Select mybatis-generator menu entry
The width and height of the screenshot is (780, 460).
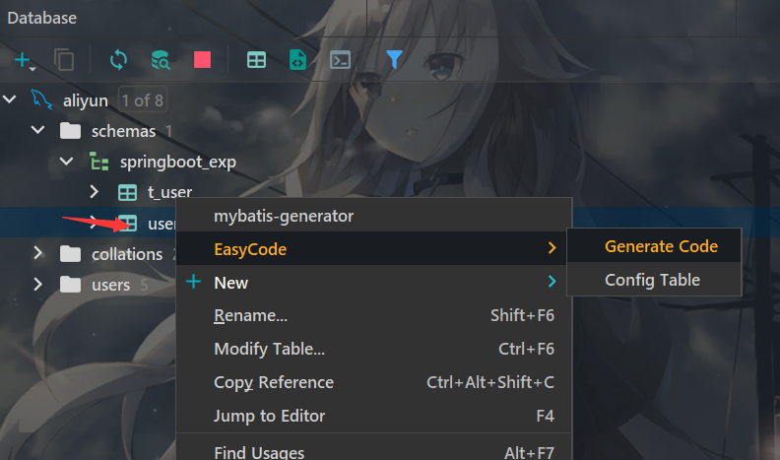tap(374, 216)
